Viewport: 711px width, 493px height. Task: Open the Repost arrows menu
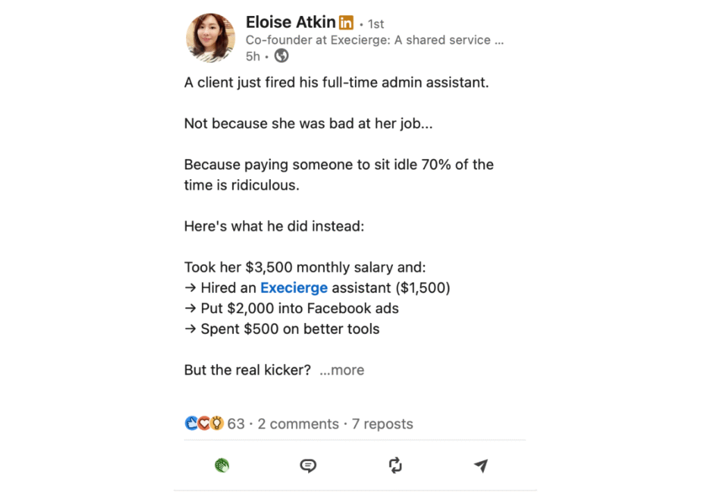point(395,465)
